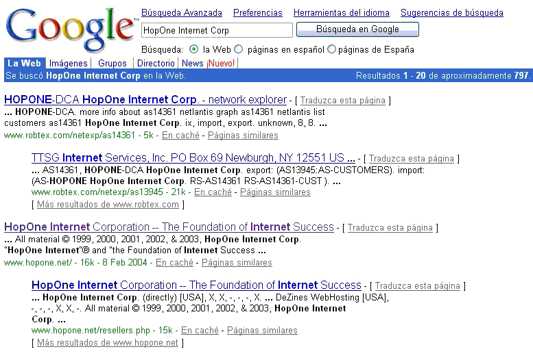Open 'En caché' for the www.hopone.net/ result
The width and height of the screenshot is (533, 360).
174,263
